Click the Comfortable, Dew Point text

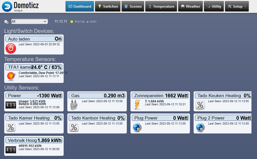tap(43, 73)
